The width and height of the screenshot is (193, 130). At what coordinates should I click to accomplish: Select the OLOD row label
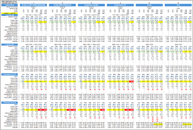[x=16, y=12]
